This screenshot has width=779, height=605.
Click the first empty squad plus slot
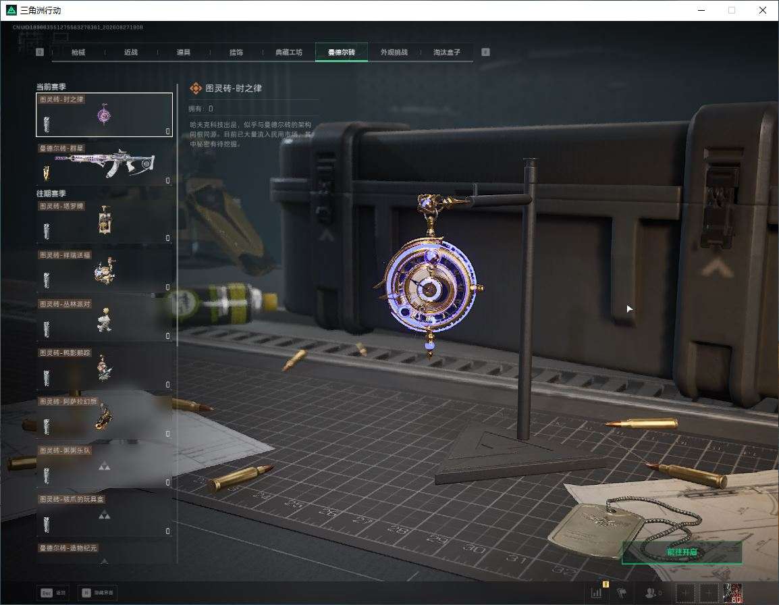[x=685, y=593]
